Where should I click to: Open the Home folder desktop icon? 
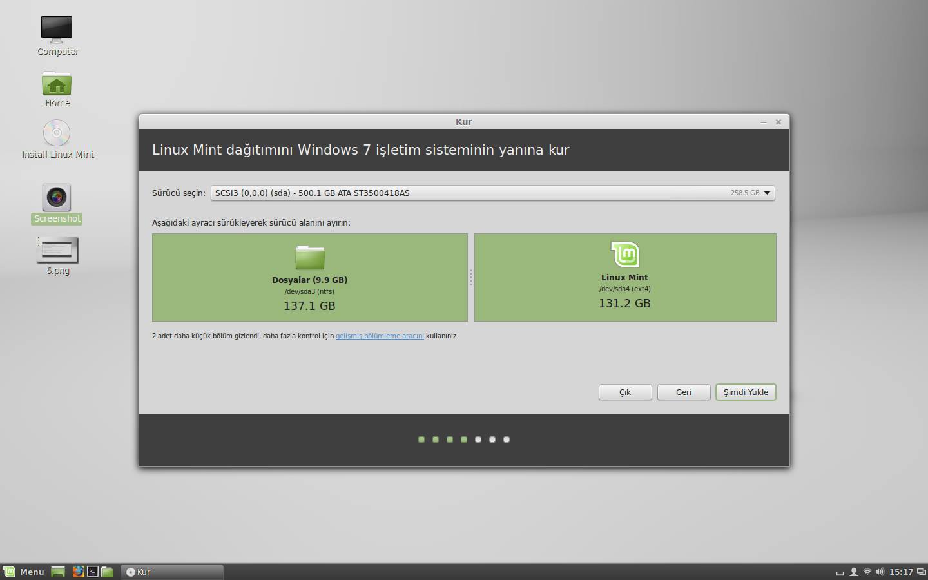(x=57, y=83)
